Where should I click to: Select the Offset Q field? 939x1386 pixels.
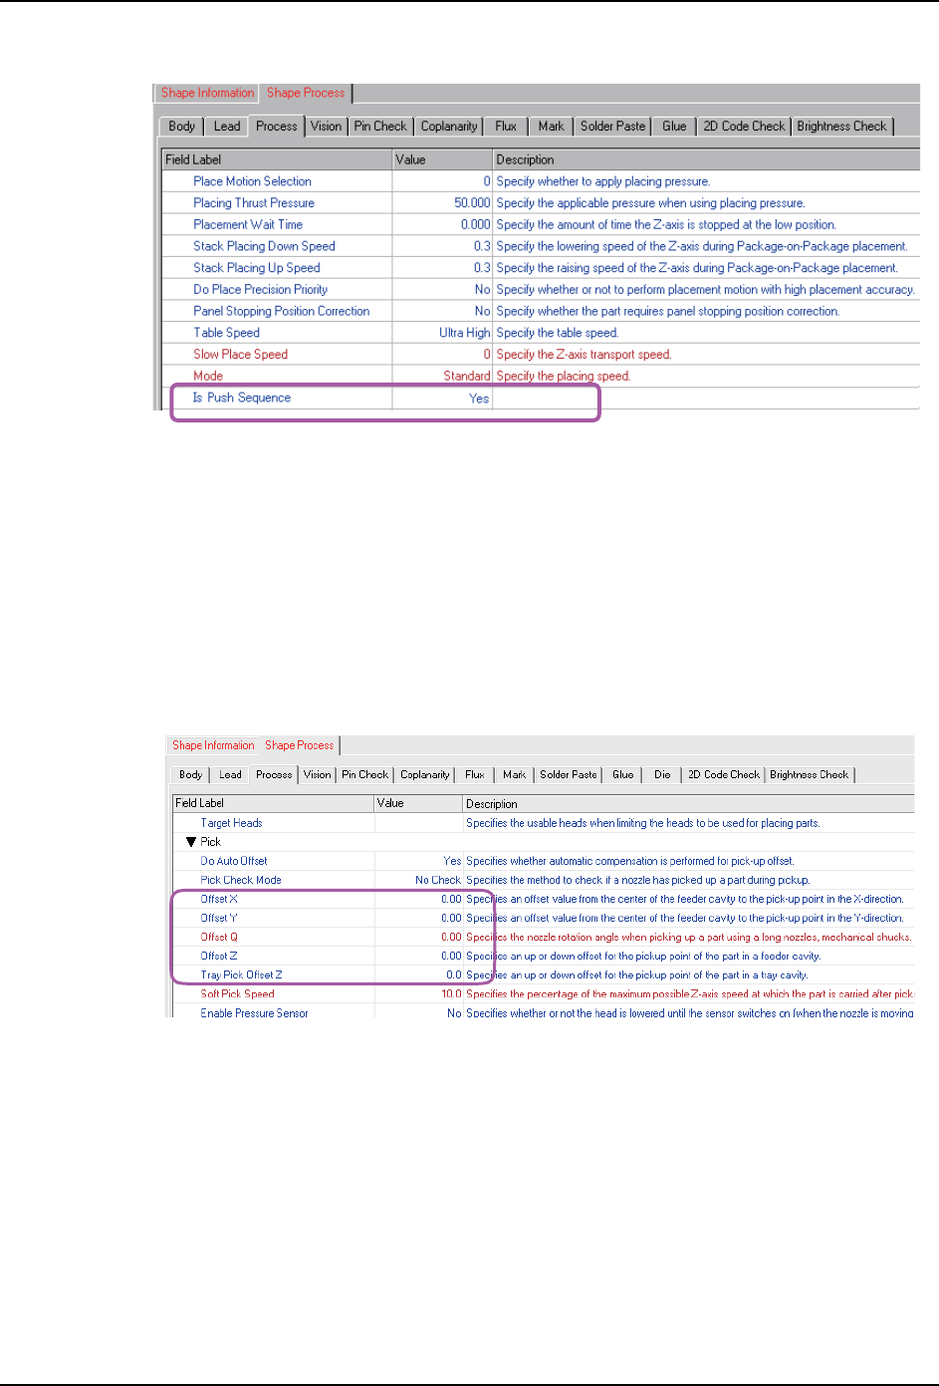click(x=219, y=937)
